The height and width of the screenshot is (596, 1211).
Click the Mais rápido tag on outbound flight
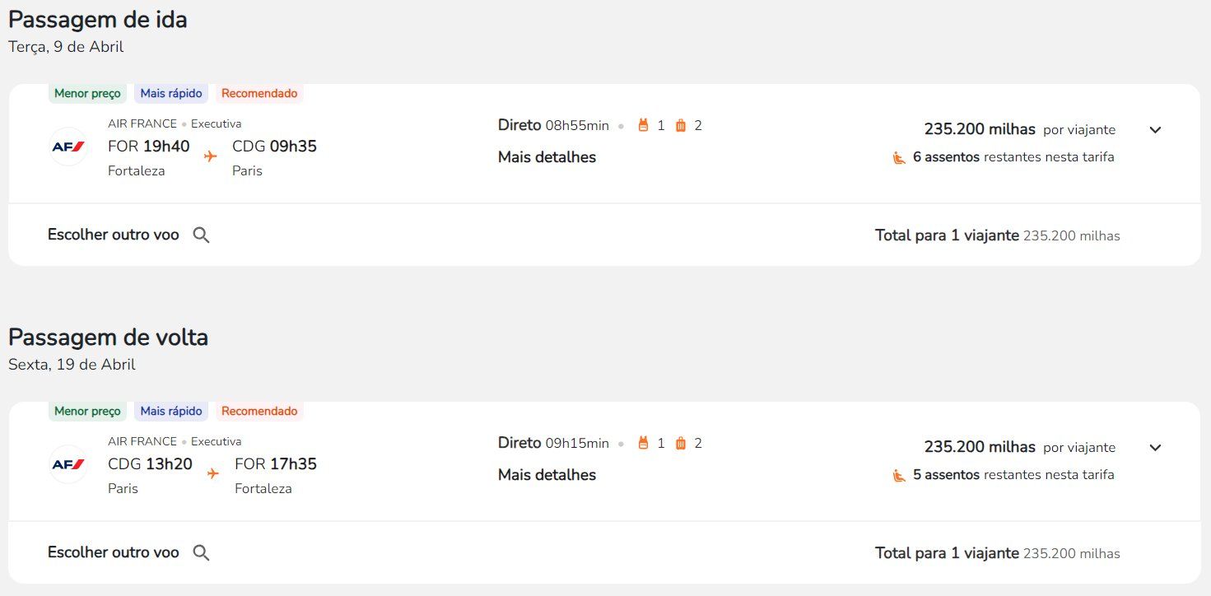pyautogui.click(x=171, y=93)
